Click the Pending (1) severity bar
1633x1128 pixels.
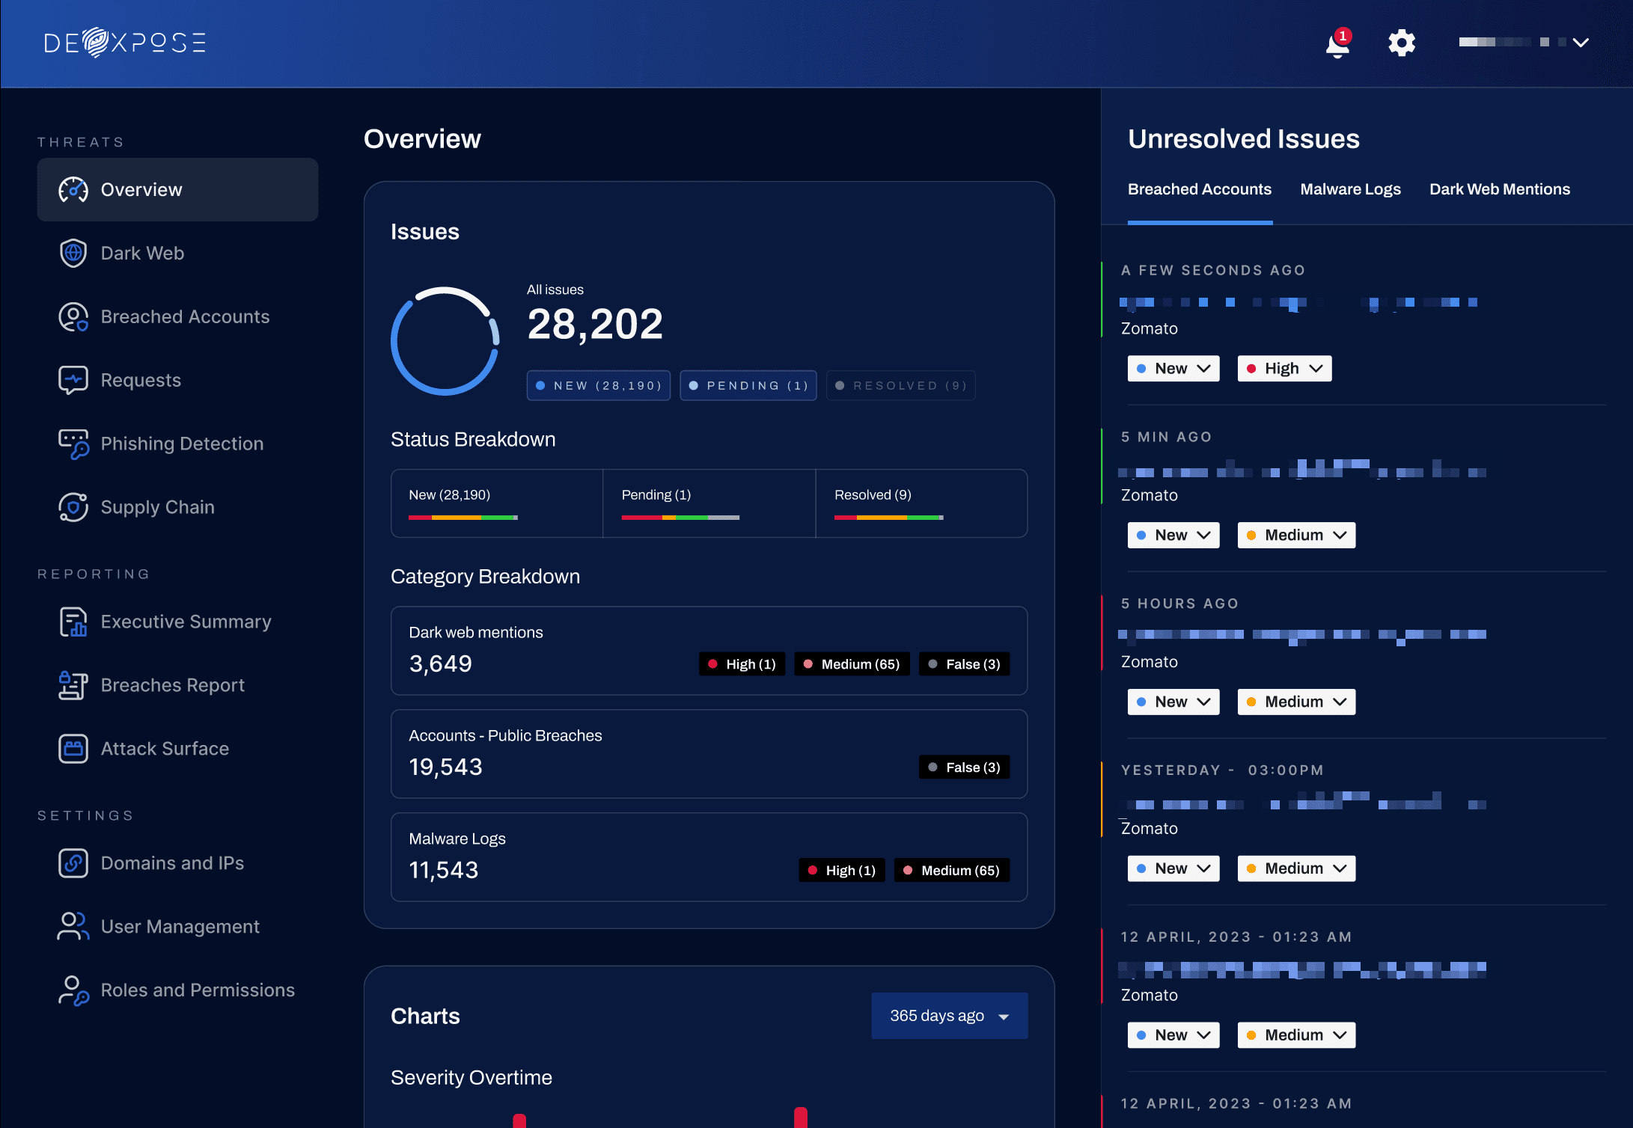680,518
